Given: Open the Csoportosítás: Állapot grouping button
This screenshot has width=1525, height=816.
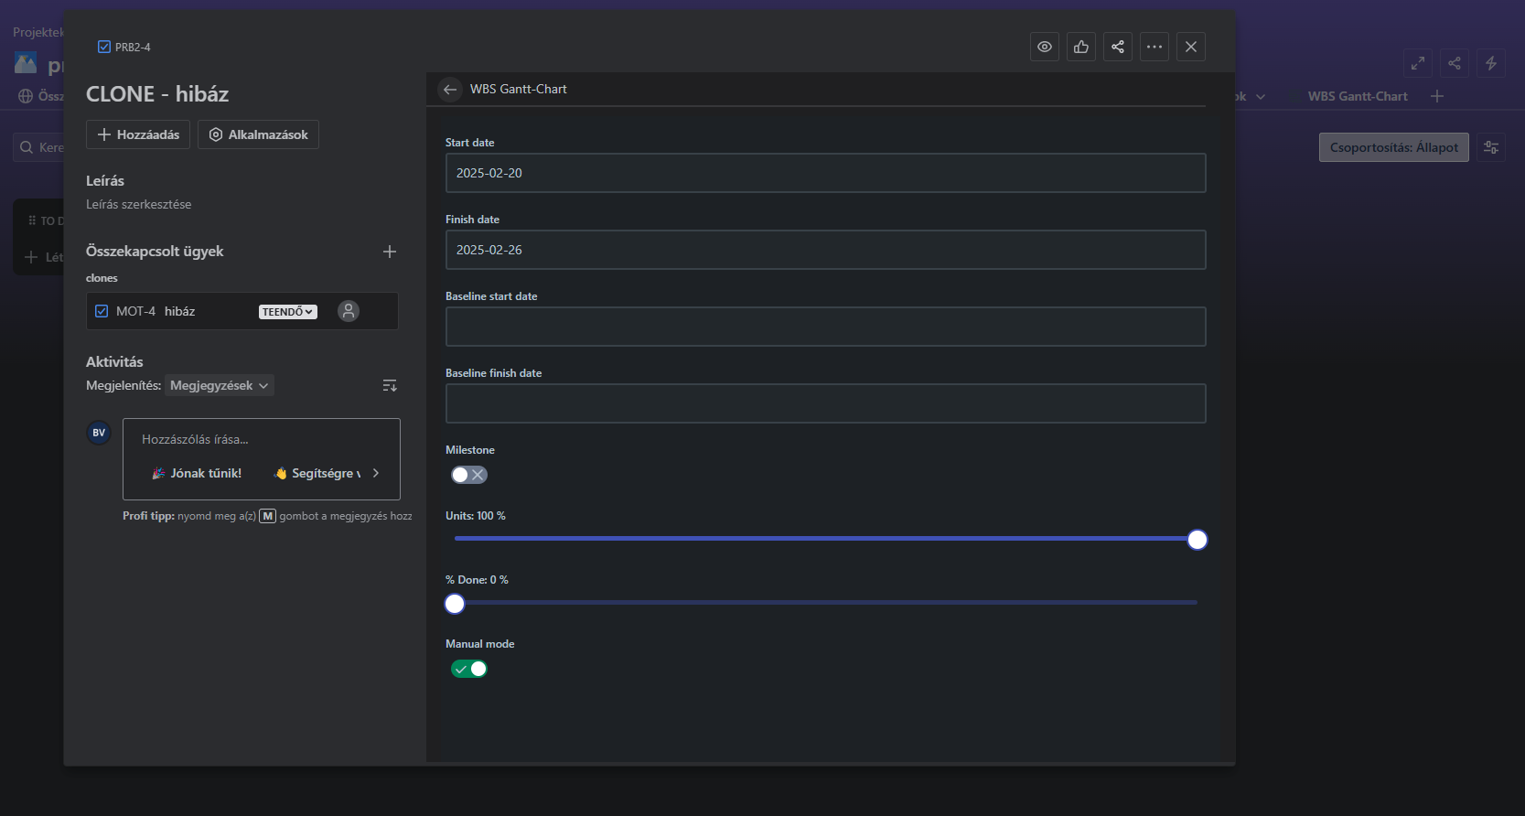Looking at the screenshot, I should pos(1394,147).
